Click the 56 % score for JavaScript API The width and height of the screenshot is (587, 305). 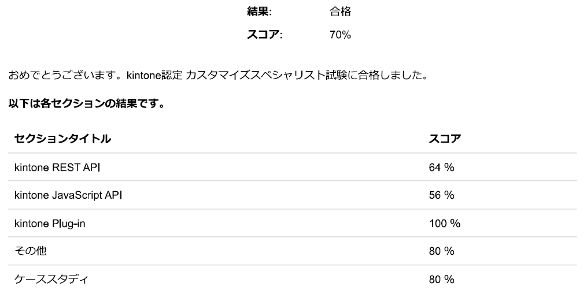[x=441, y=195]
